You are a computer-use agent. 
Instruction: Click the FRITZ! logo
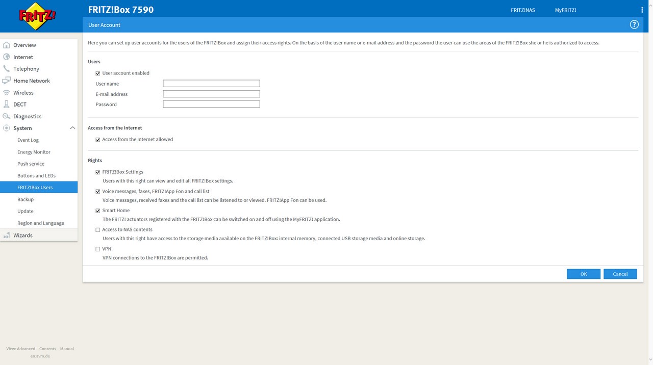point(37,16)
